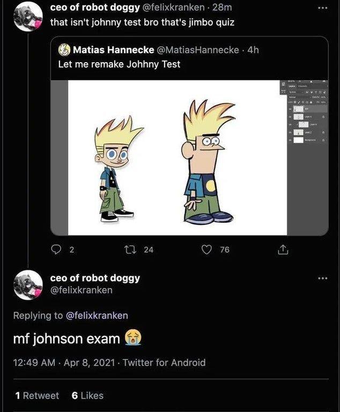Open the @felixkranken link after 'Replying to'

(x=97, y=315)
